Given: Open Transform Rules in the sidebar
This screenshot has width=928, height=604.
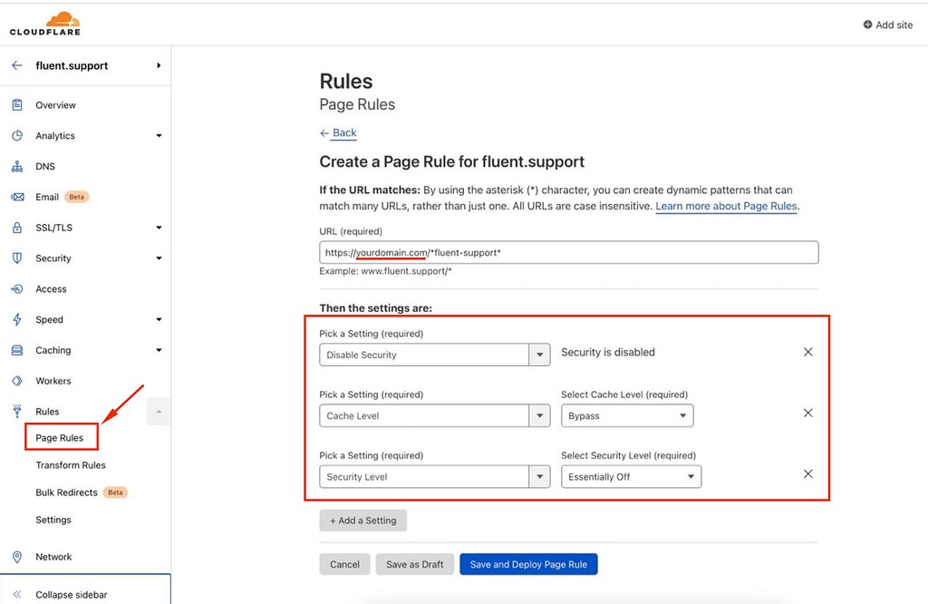Looking at the screenshot, I should point(71,465).
